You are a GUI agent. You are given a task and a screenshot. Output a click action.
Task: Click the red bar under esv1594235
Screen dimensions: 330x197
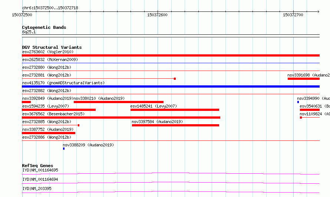point(59,110)
